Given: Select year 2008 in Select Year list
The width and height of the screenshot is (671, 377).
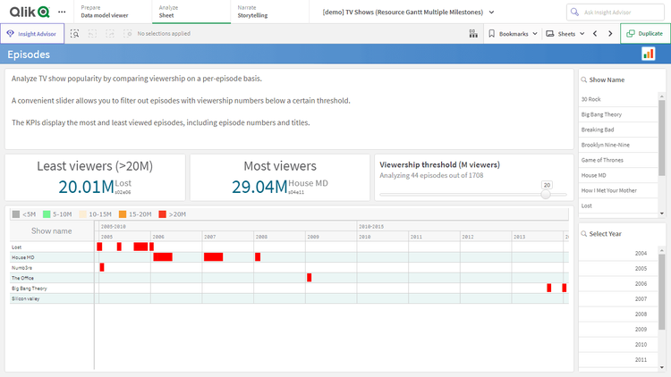Looking at the screenshot, I should click(x=641, y=314).
